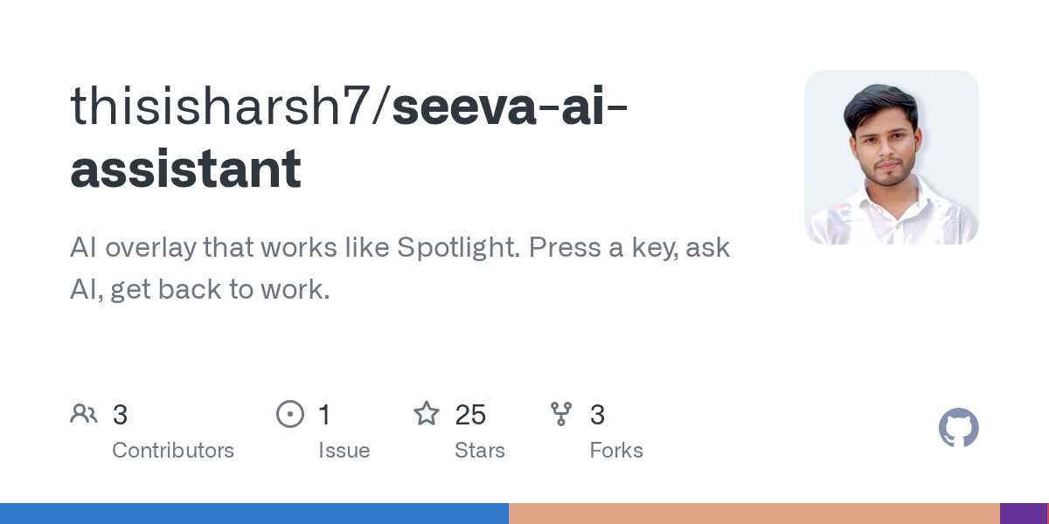Select the Contributors label

[x=173, y=451]
